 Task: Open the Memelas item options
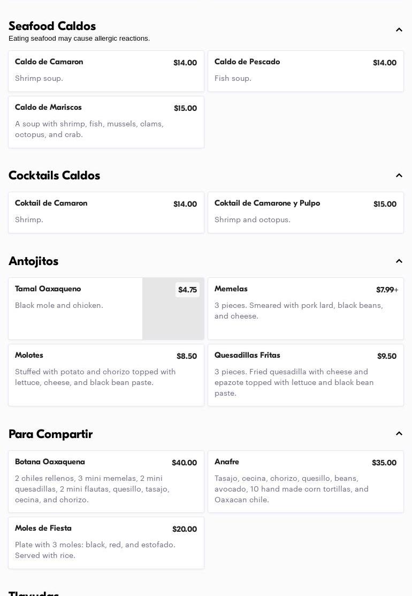[x=306, y=308]
